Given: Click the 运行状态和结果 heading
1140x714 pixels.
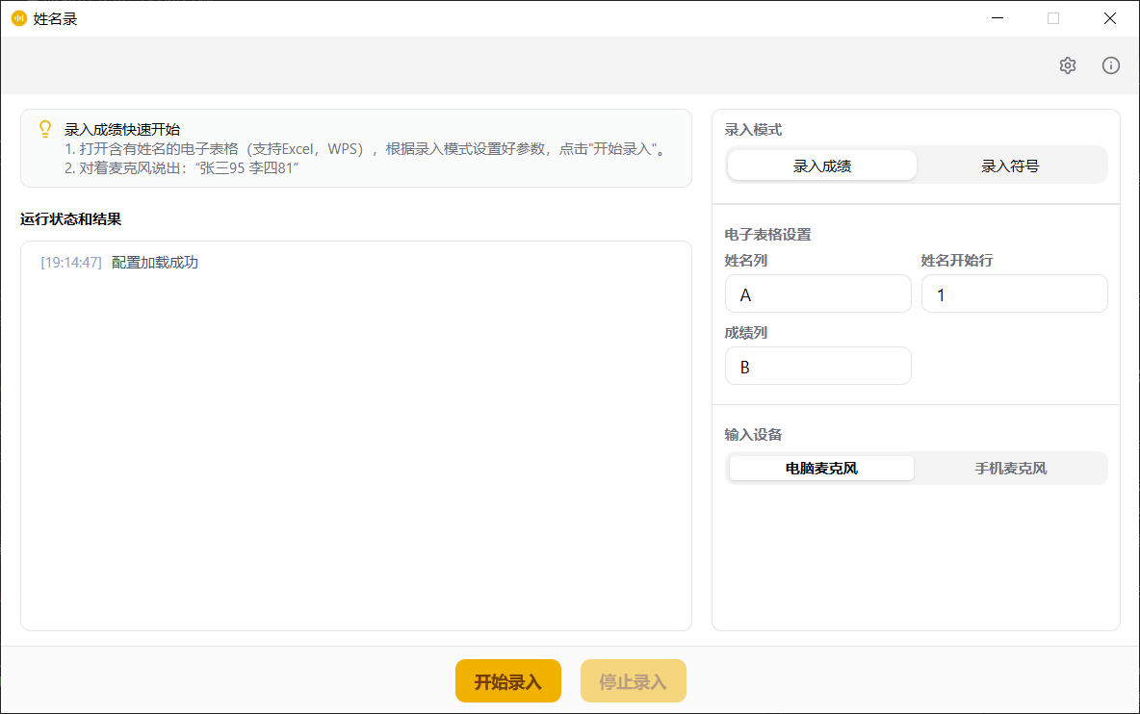Looking at the screenshot, I should click(x=70, y=219).
